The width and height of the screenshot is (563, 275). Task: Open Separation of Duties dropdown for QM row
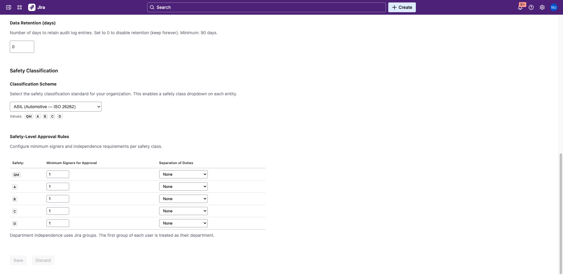[x=183, y=174]
